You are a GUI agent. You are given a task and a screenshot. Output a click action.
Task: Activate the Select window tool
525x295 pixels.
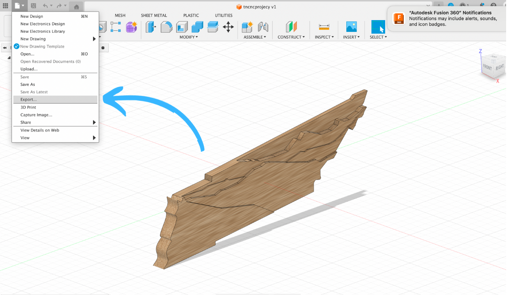click(x=378, y=27)
